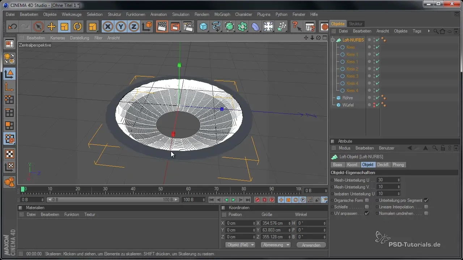
Task: Open render settings clapperboard icon
Action: click(188, 27)
